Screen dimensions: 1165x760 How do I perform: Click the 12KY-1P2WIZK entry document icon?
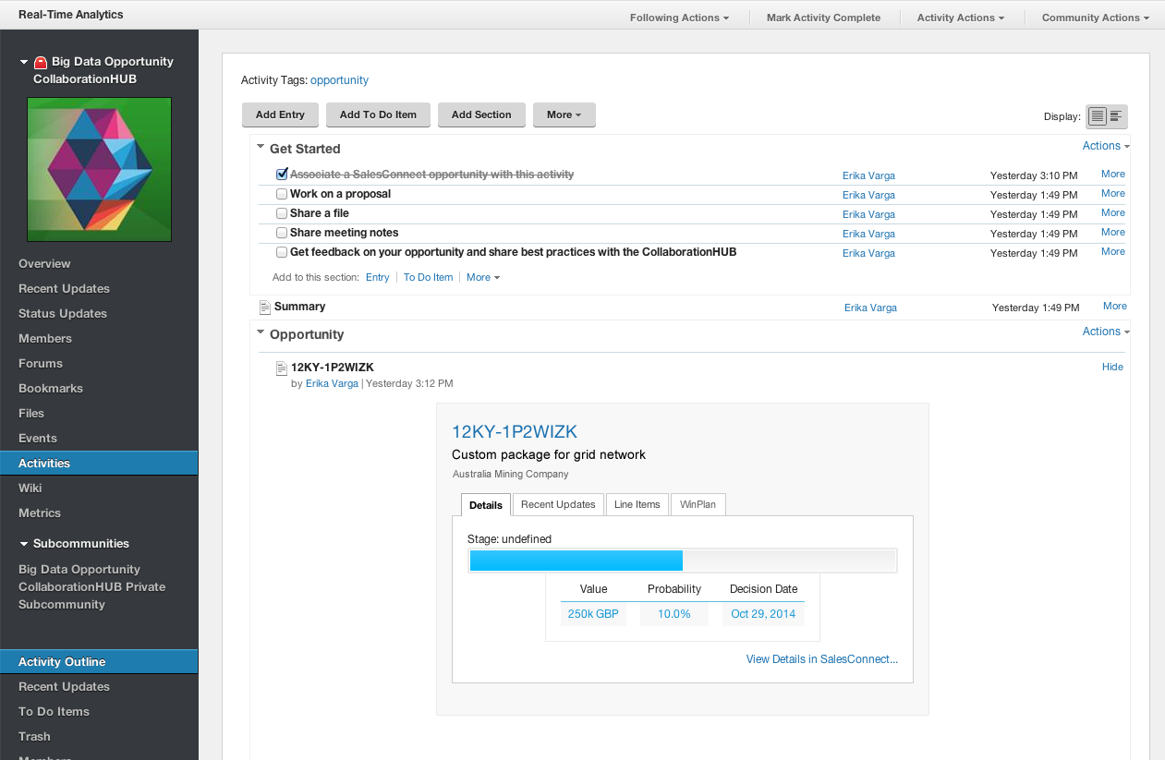tap(282, 368)
